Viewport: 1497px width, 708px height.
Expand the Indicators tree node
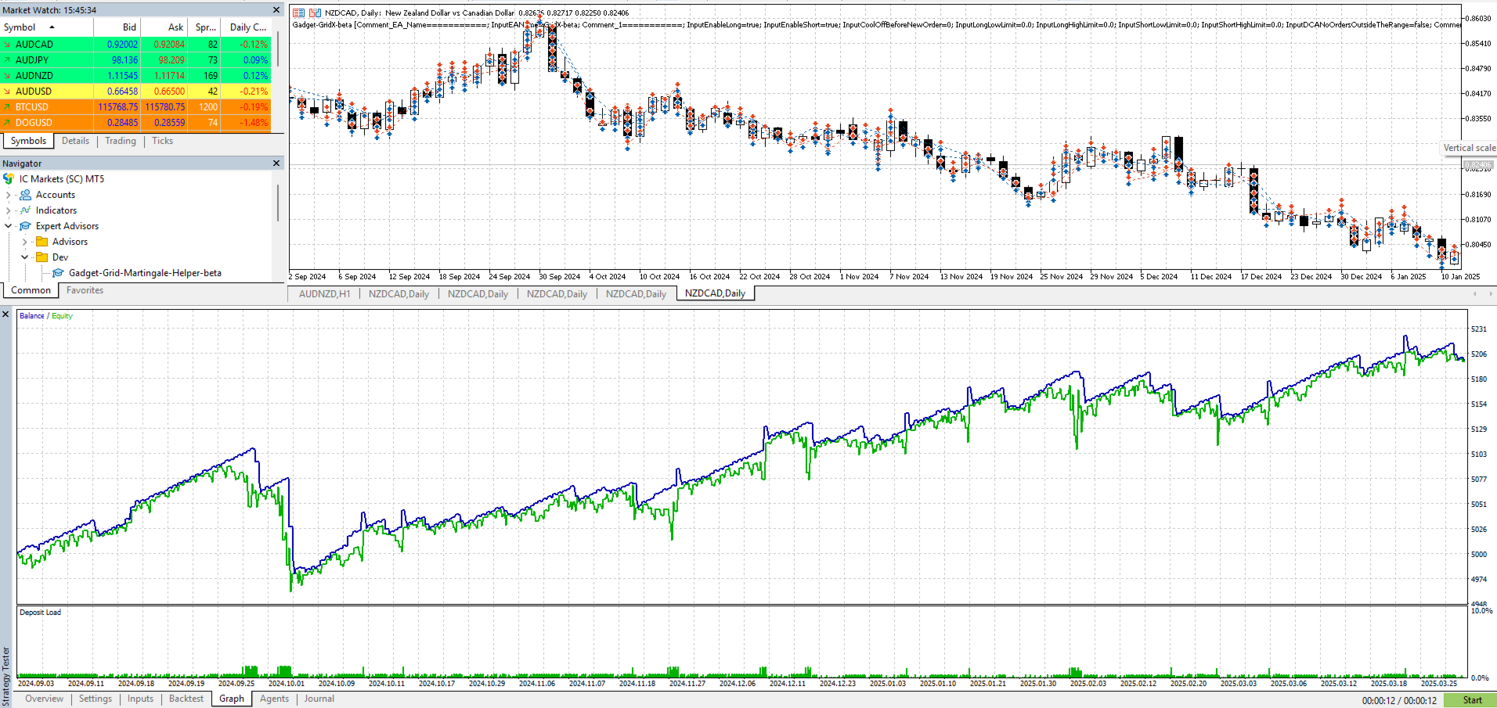(8, 210)
